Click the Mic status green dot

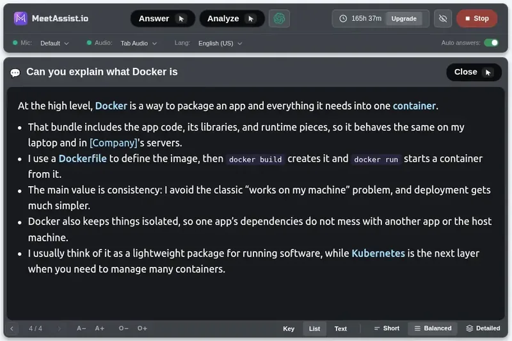[15, 43]
